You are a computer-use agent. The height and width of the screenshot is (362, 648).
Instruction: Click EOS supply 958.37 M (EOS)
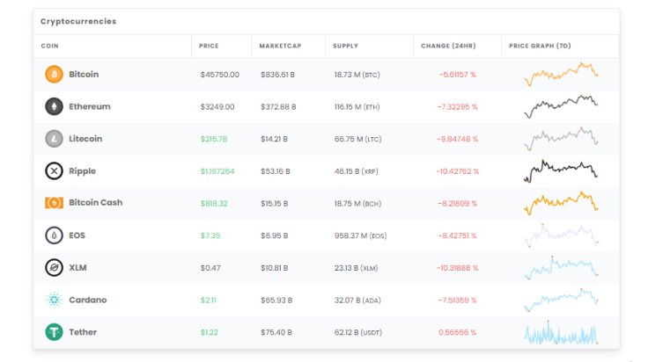tap(360, 235)
